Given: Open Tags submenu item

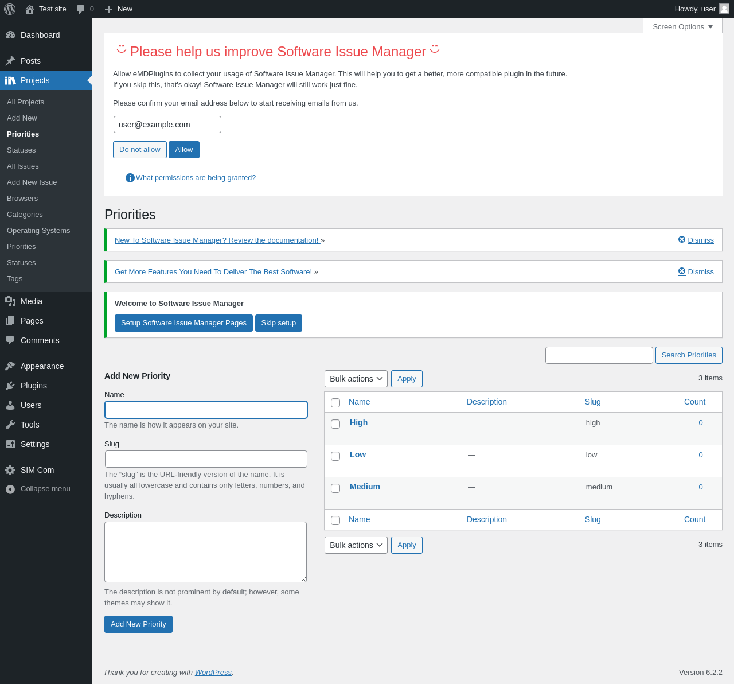Looking at the screenshot, I should (x=15, y=278).
